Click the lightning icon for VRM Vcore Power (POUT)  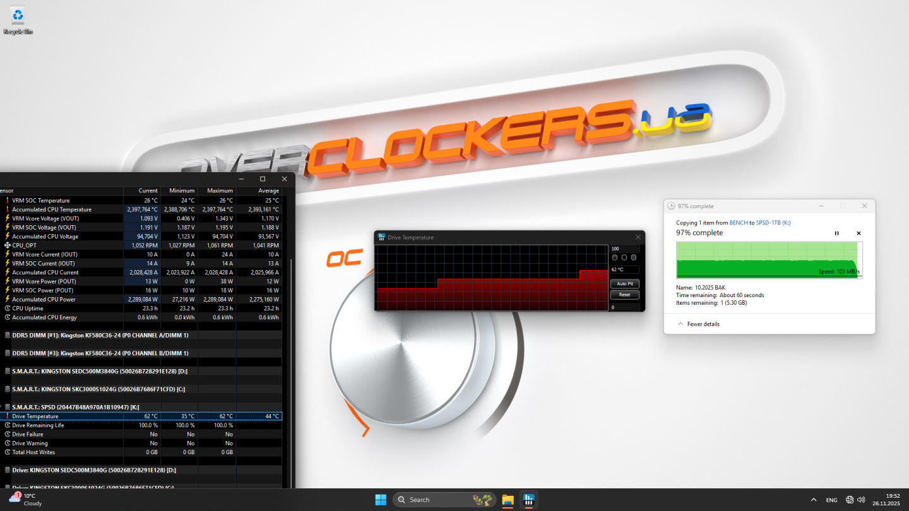8,281
